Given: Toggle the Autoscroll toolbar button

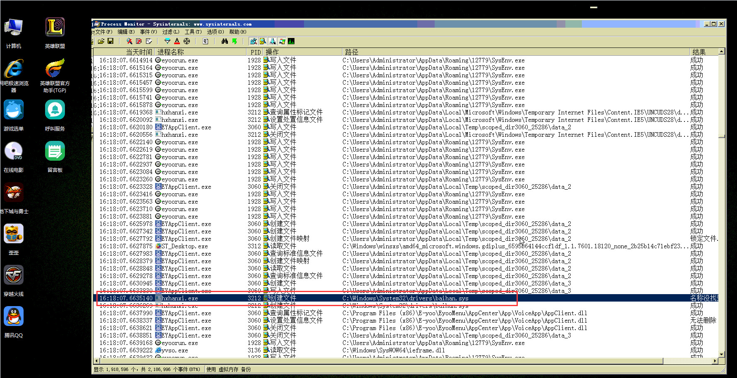Looking at the screenshot, I should coord(139,41).
